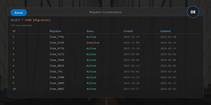Image resolution: width=211 pixels, height=105 pixels.
Task: Click the Active status of Item_7766
Action: [91, 37]
